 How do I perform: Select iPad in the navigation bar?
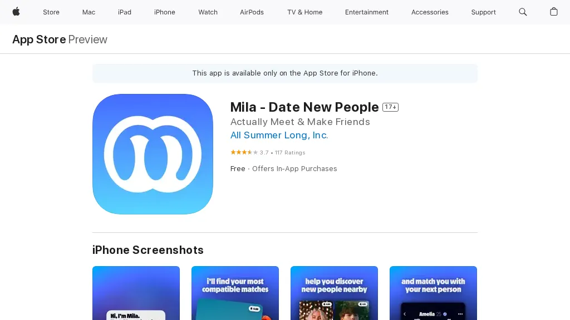point(125,12)
